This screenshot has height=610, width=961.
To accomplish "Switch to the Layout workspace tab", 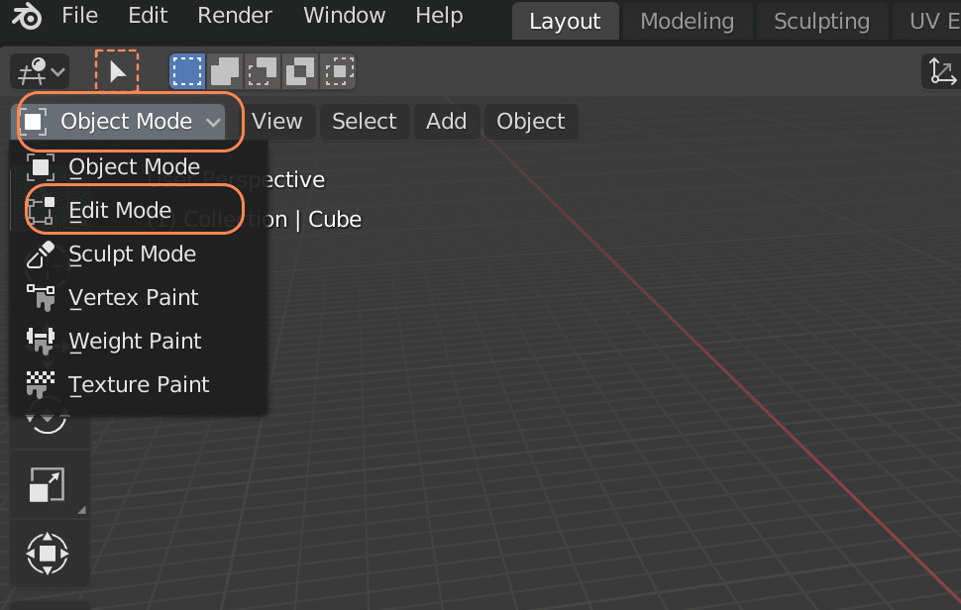I will click(x=565, y=22).
